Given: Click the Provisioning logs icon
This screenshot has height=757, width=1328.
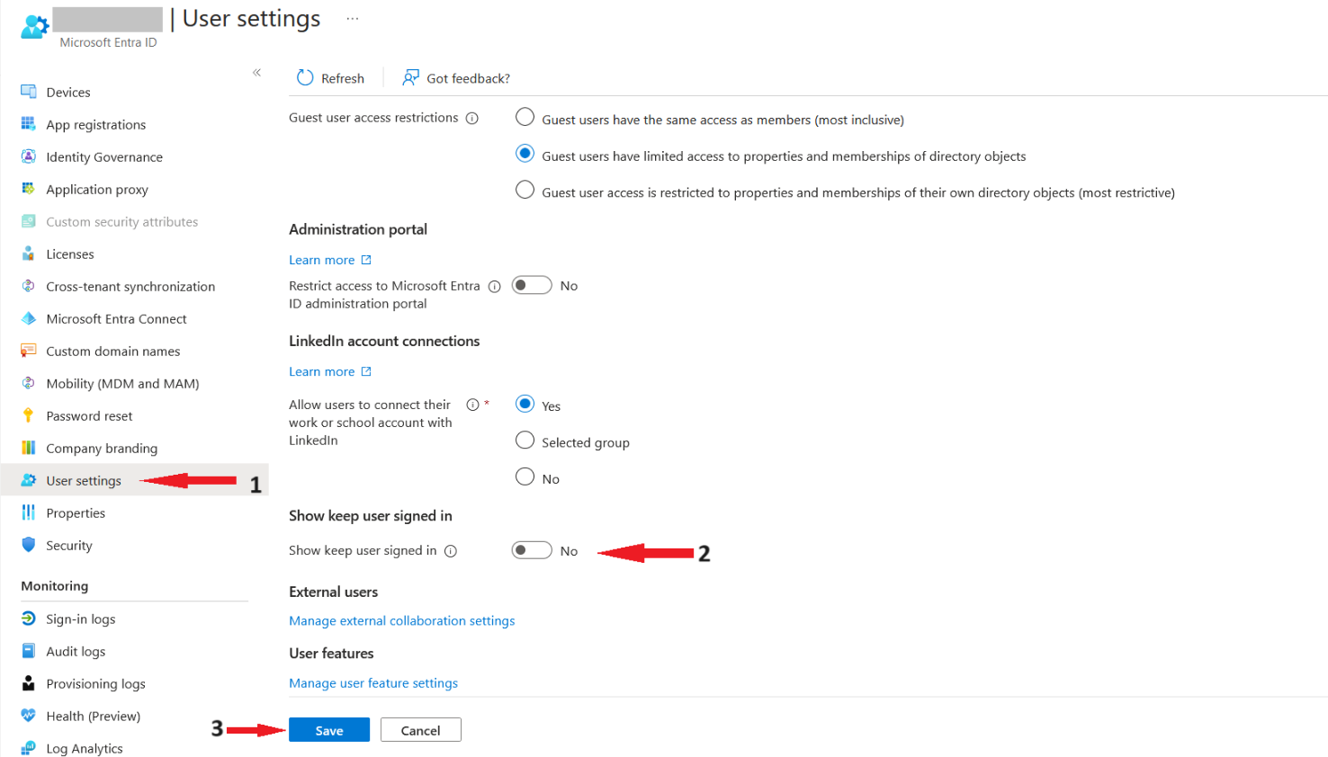Looking at the screenshot, I should (29, 683).
